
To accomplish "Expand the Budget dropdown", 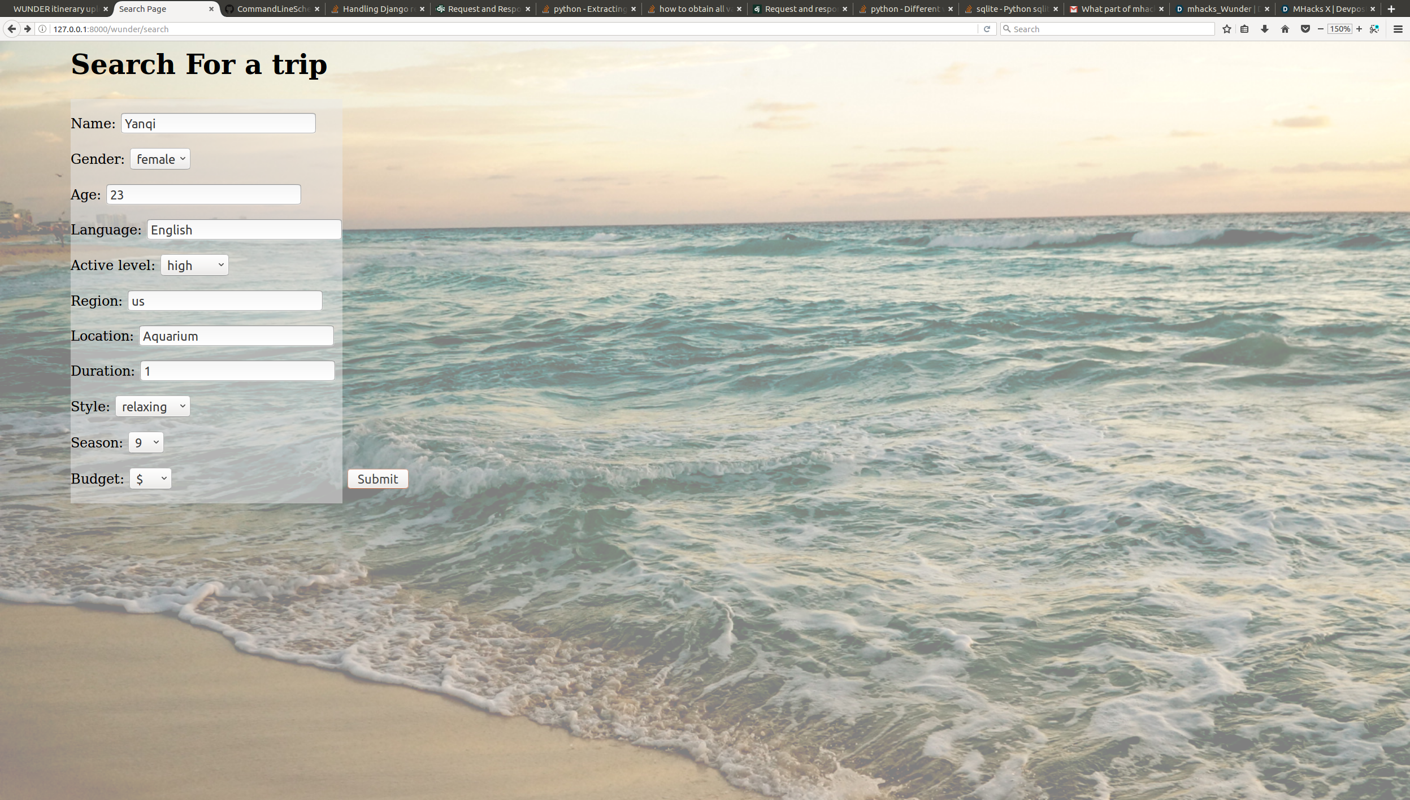I will coord(150,479).
